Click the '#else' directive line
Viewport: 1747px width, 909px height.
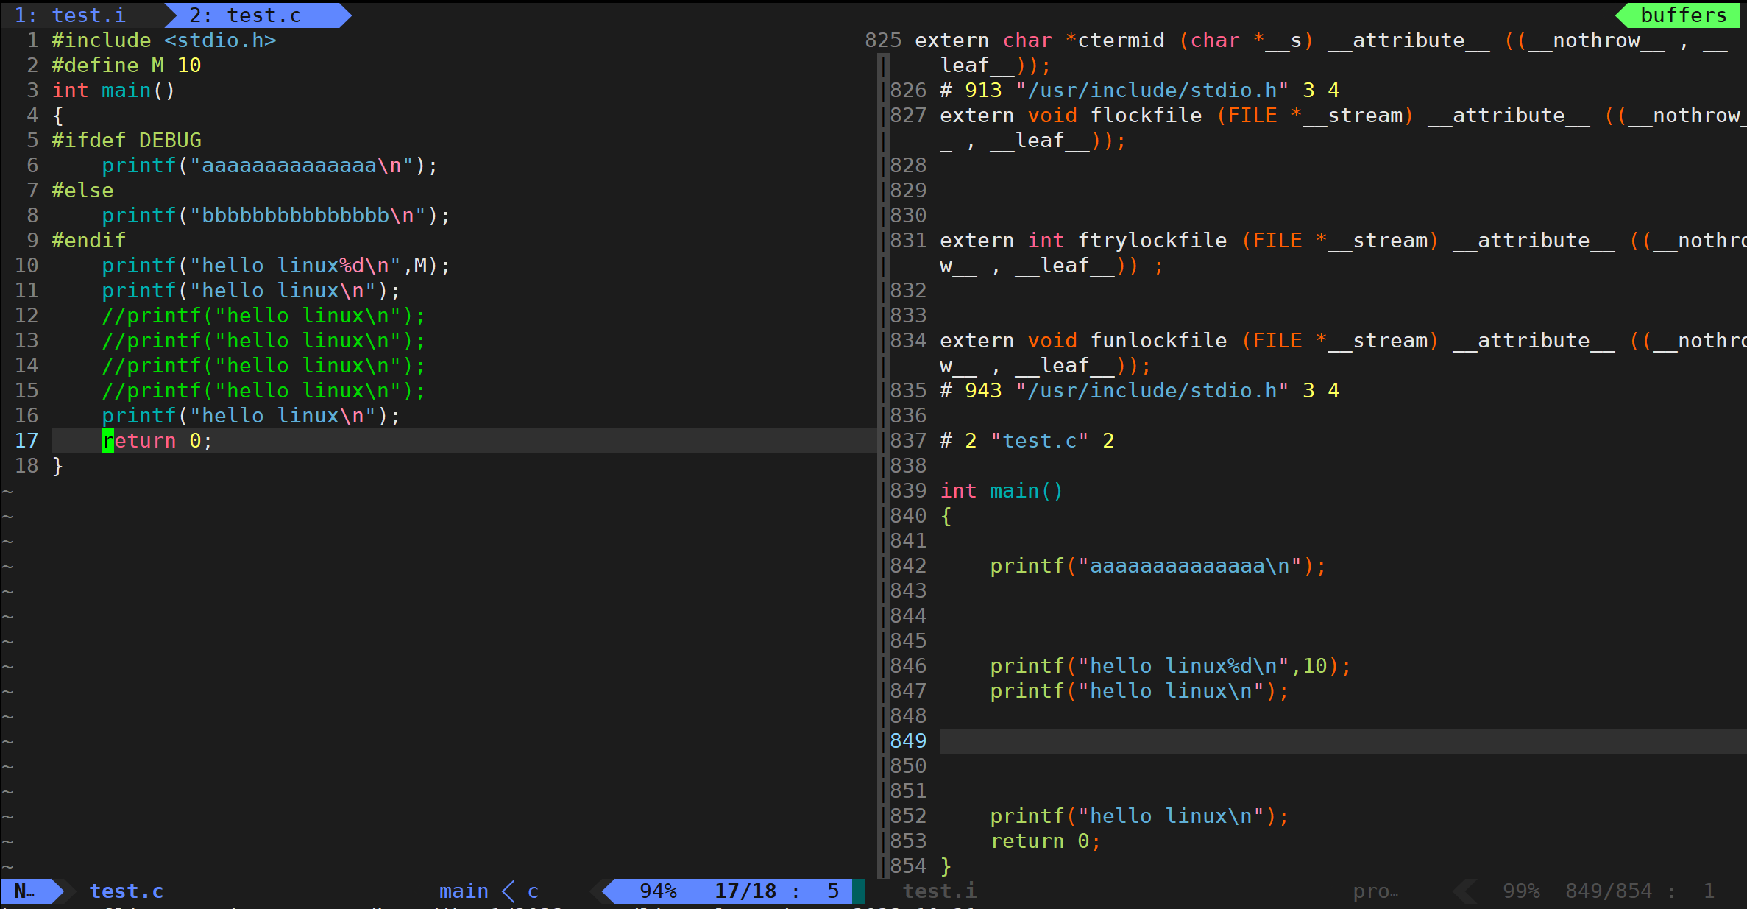(x=82, y=191)
